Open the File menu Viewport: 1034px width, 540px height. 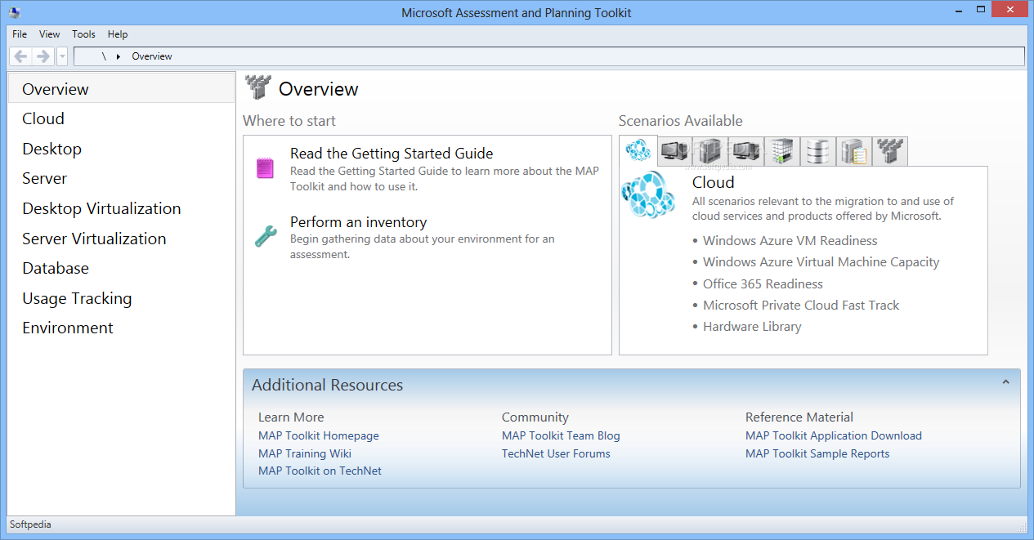(x=20, y=34)
